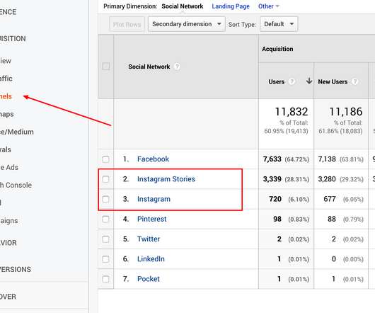
Task: Open the All Traffic sidebar item
Action: 6,79
